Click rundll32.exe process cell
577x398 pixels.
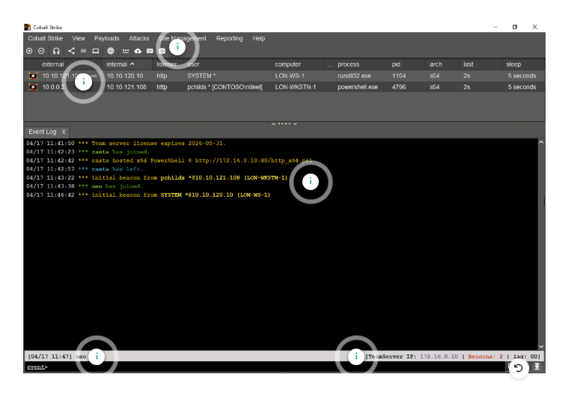click(x=355, y=76)
